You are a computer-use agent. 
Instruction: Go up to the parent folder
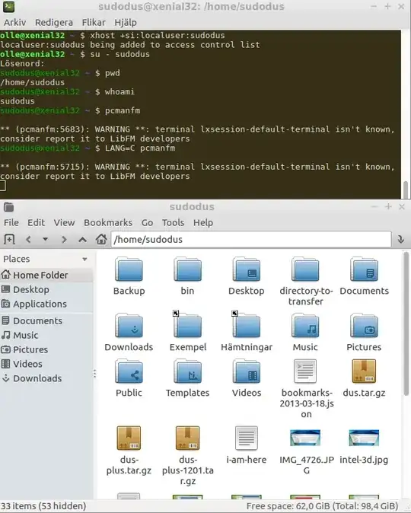point(82,240)
